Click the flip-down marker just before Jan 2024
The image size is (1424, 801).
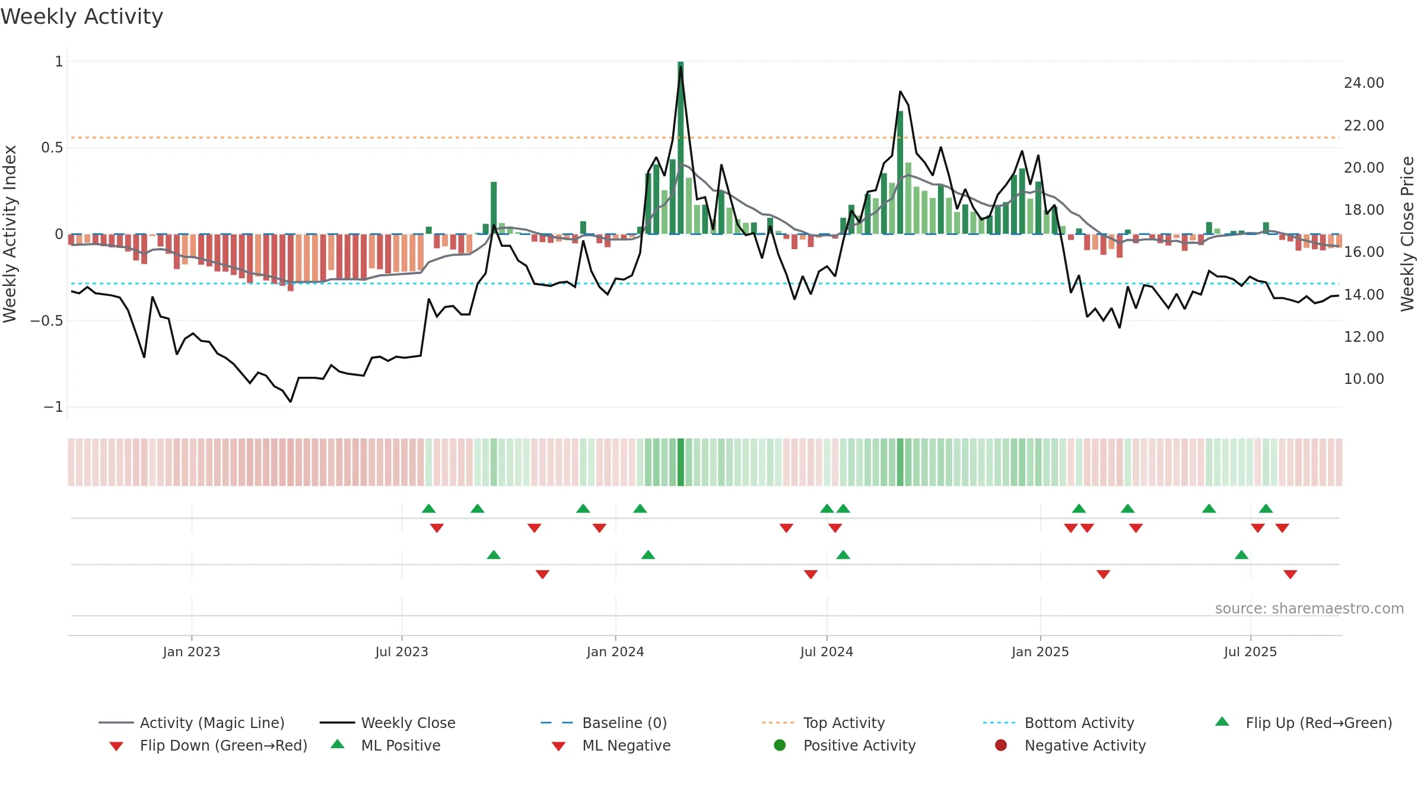(599, 528)
